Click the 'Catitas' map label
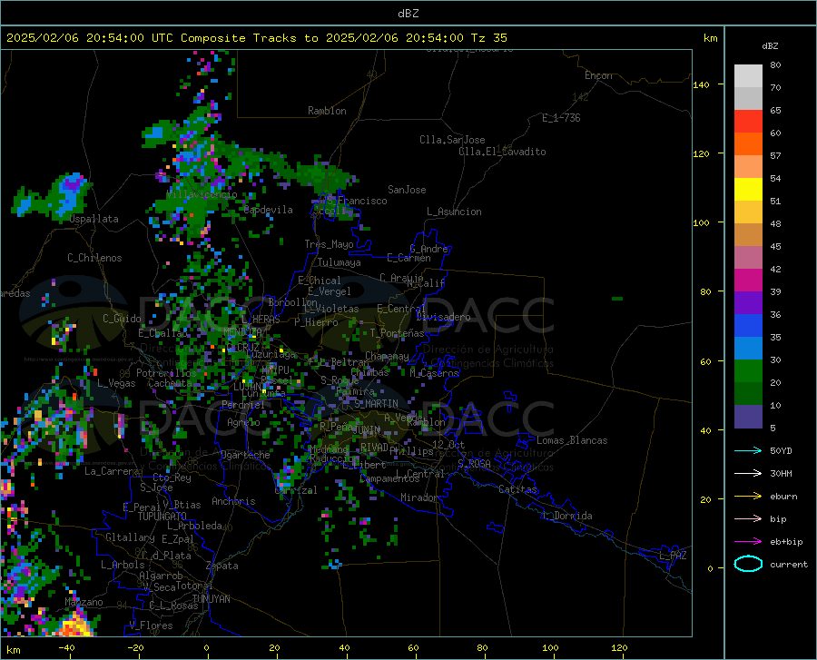817x660 pixels. (518, 489)
